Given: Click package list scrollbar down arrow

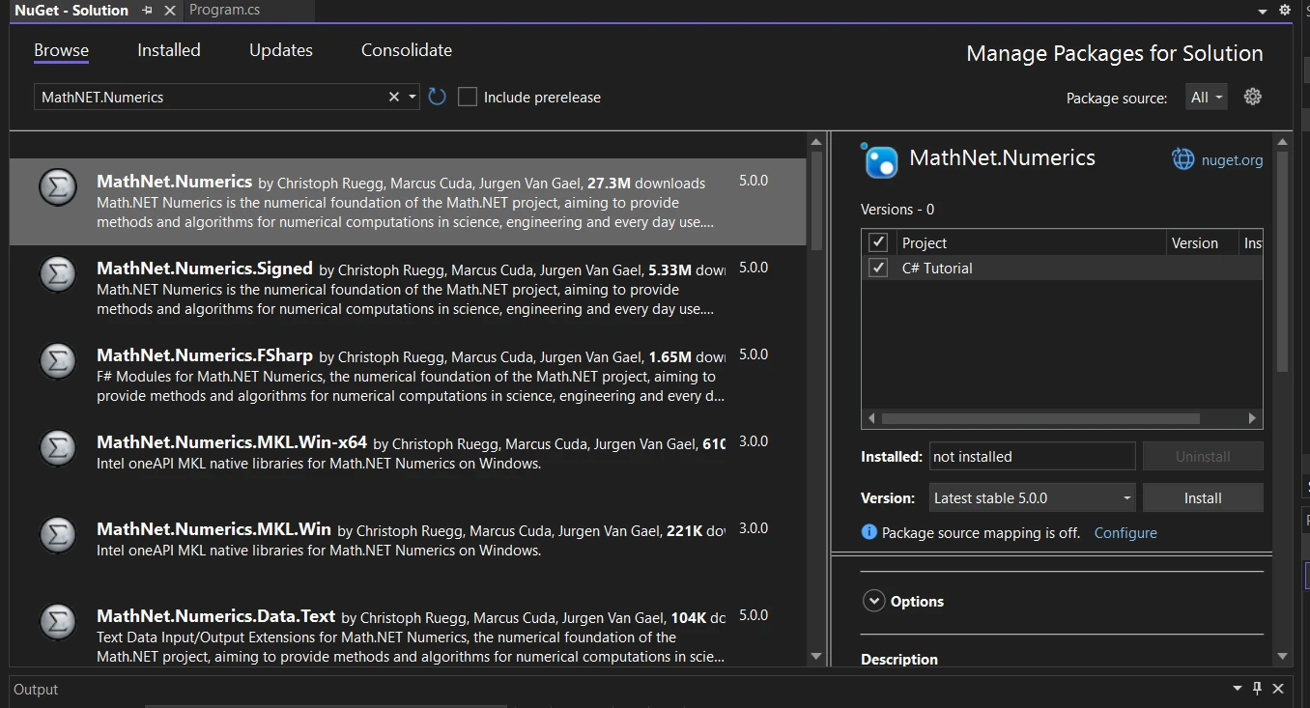Looking at the screenshot, I should point(816,656).
